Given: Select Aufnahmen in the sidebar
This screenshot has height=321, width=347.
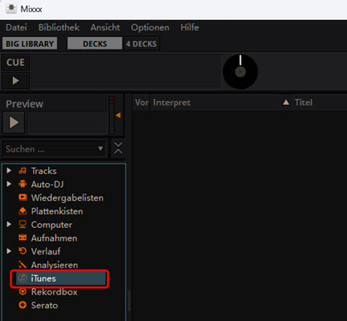Looking at the screenshot, I should pyautogui.click(x=54, y=238).
